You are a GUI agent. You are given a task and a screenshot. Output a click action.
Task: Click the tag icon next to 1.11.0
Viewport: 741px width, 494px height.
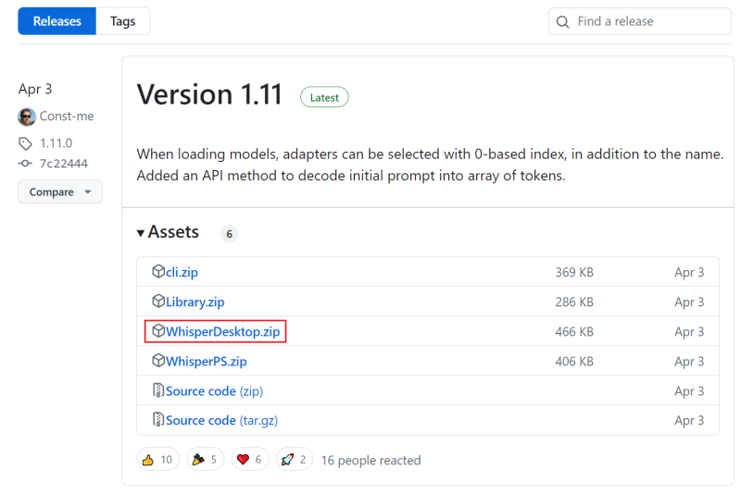pyautogui.click(x=25, y=143)
